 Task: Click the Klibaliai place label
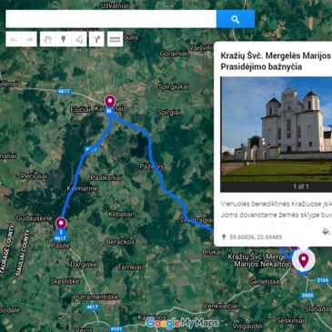(x=120, y=214)
